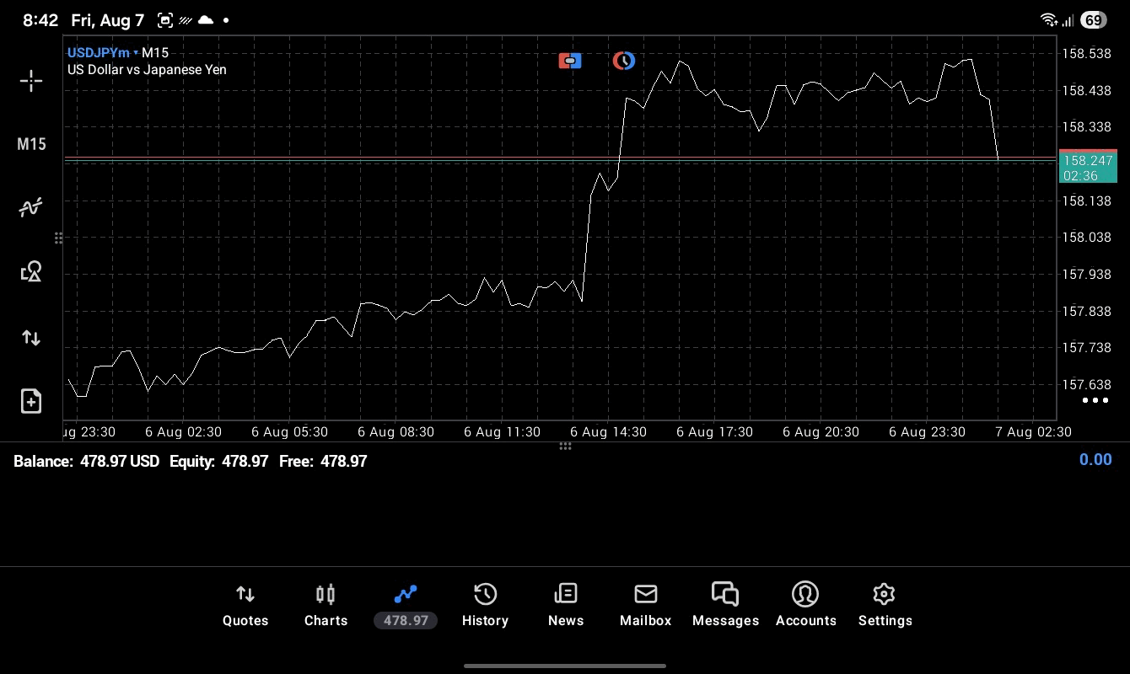Screen dimensions: 1130x674
Task: Tap the 6 Aug 14:30 time label
Action: click(608, 431)
